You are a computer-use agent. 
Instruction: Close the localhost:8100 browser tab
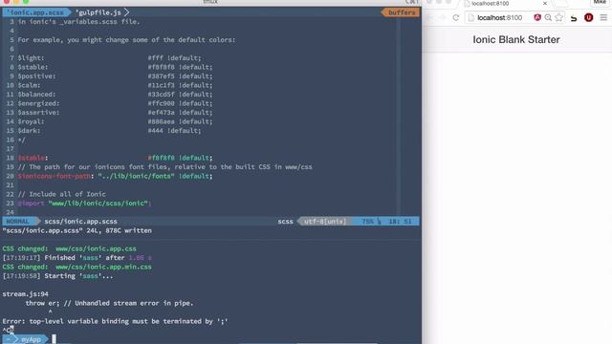click(545, 3)
